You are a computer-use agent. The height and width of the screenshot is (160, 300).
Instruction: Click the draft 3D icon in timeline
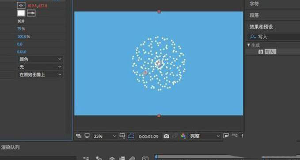pos(99,158)
